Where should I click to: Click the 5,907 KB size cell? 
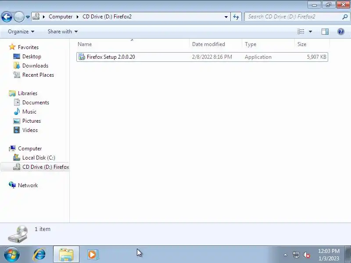pyautogui.click(x=316, y=57)
